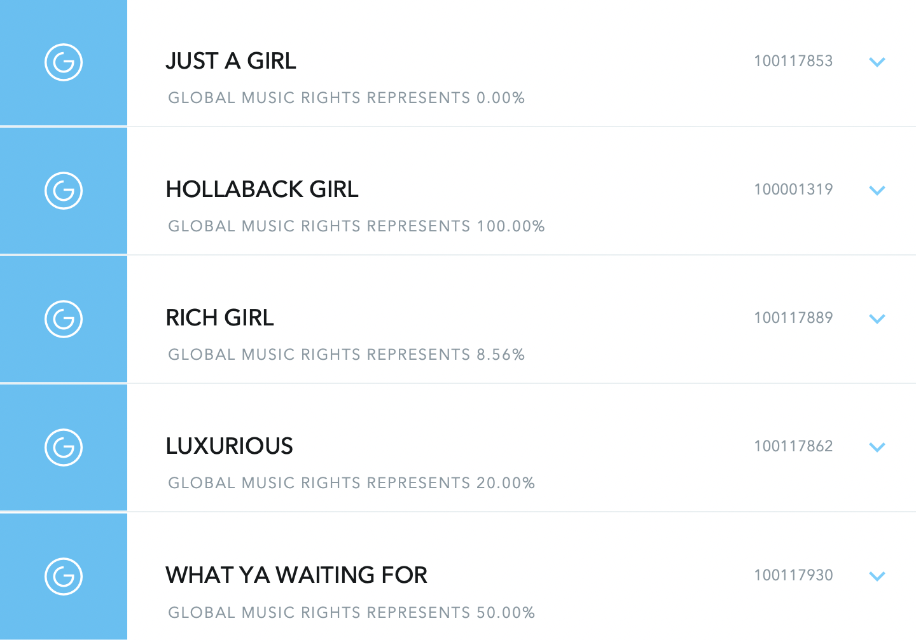
Task: Click the WHAT YA WAITING FOR list row
Action: (296, 575)
